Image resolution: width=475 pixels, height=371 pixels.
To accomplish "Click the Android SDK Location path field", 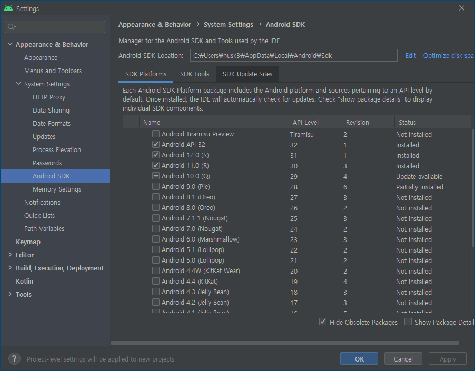I will click(x=293, y=55).
